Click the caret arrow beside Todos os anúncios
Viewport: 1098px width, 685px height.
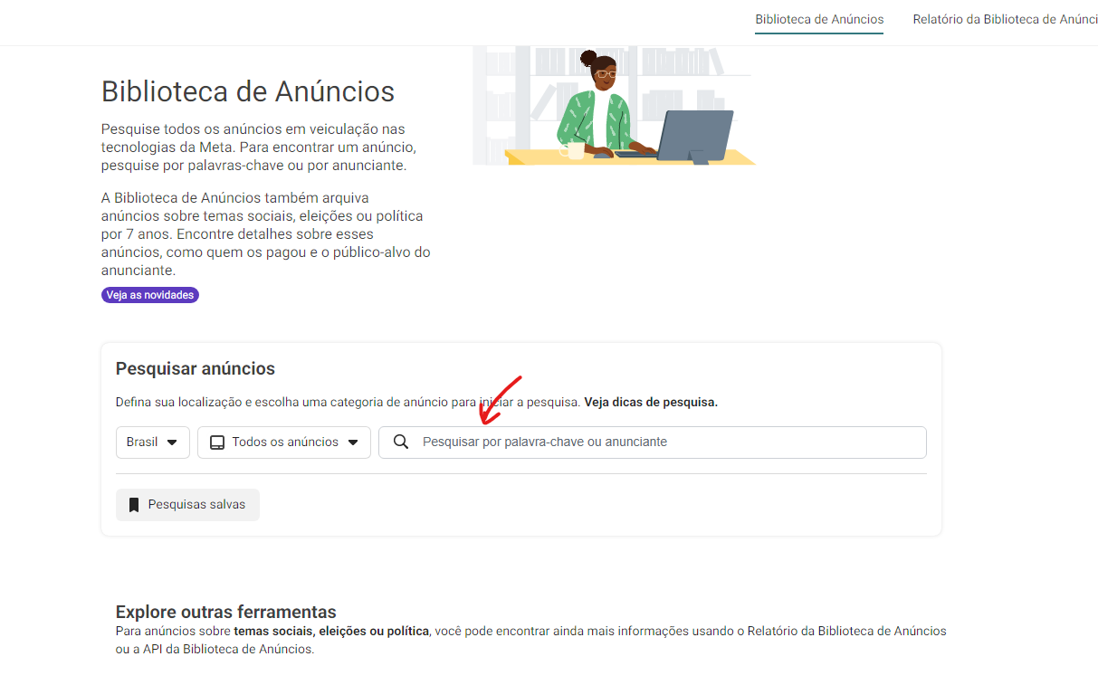(353, 442)
